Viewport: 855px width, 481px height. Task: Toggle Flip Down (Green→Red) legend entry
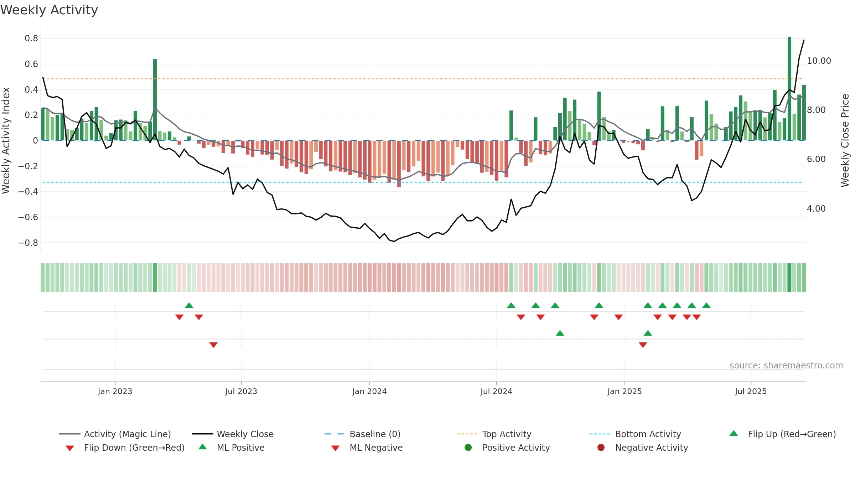pos(125,448)
